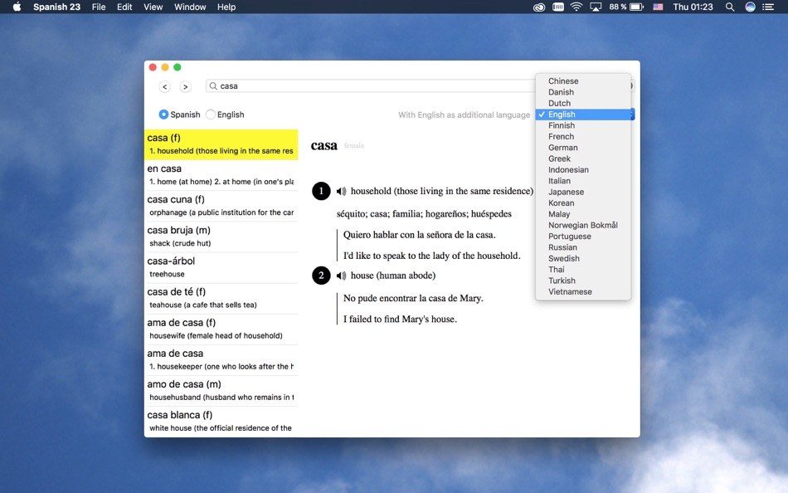Go back with the left arrow button
This screenshot has width=788, height=493.
[165, 86]
